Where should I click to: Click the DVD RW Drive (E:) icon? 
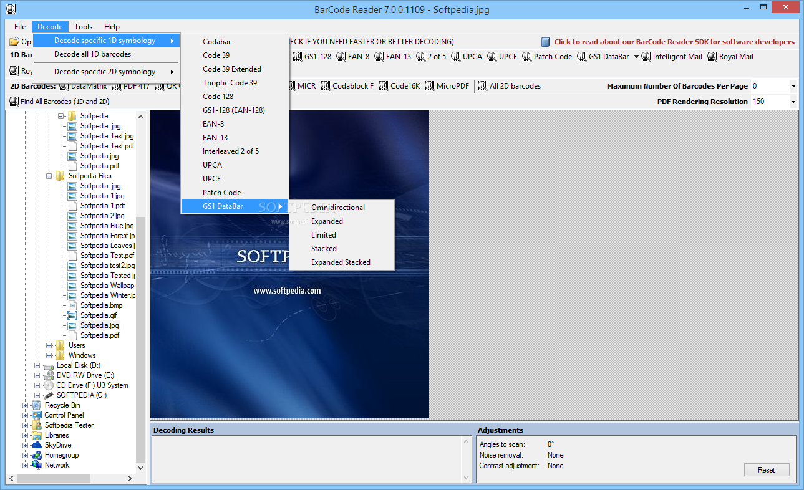tap(49, 375)
